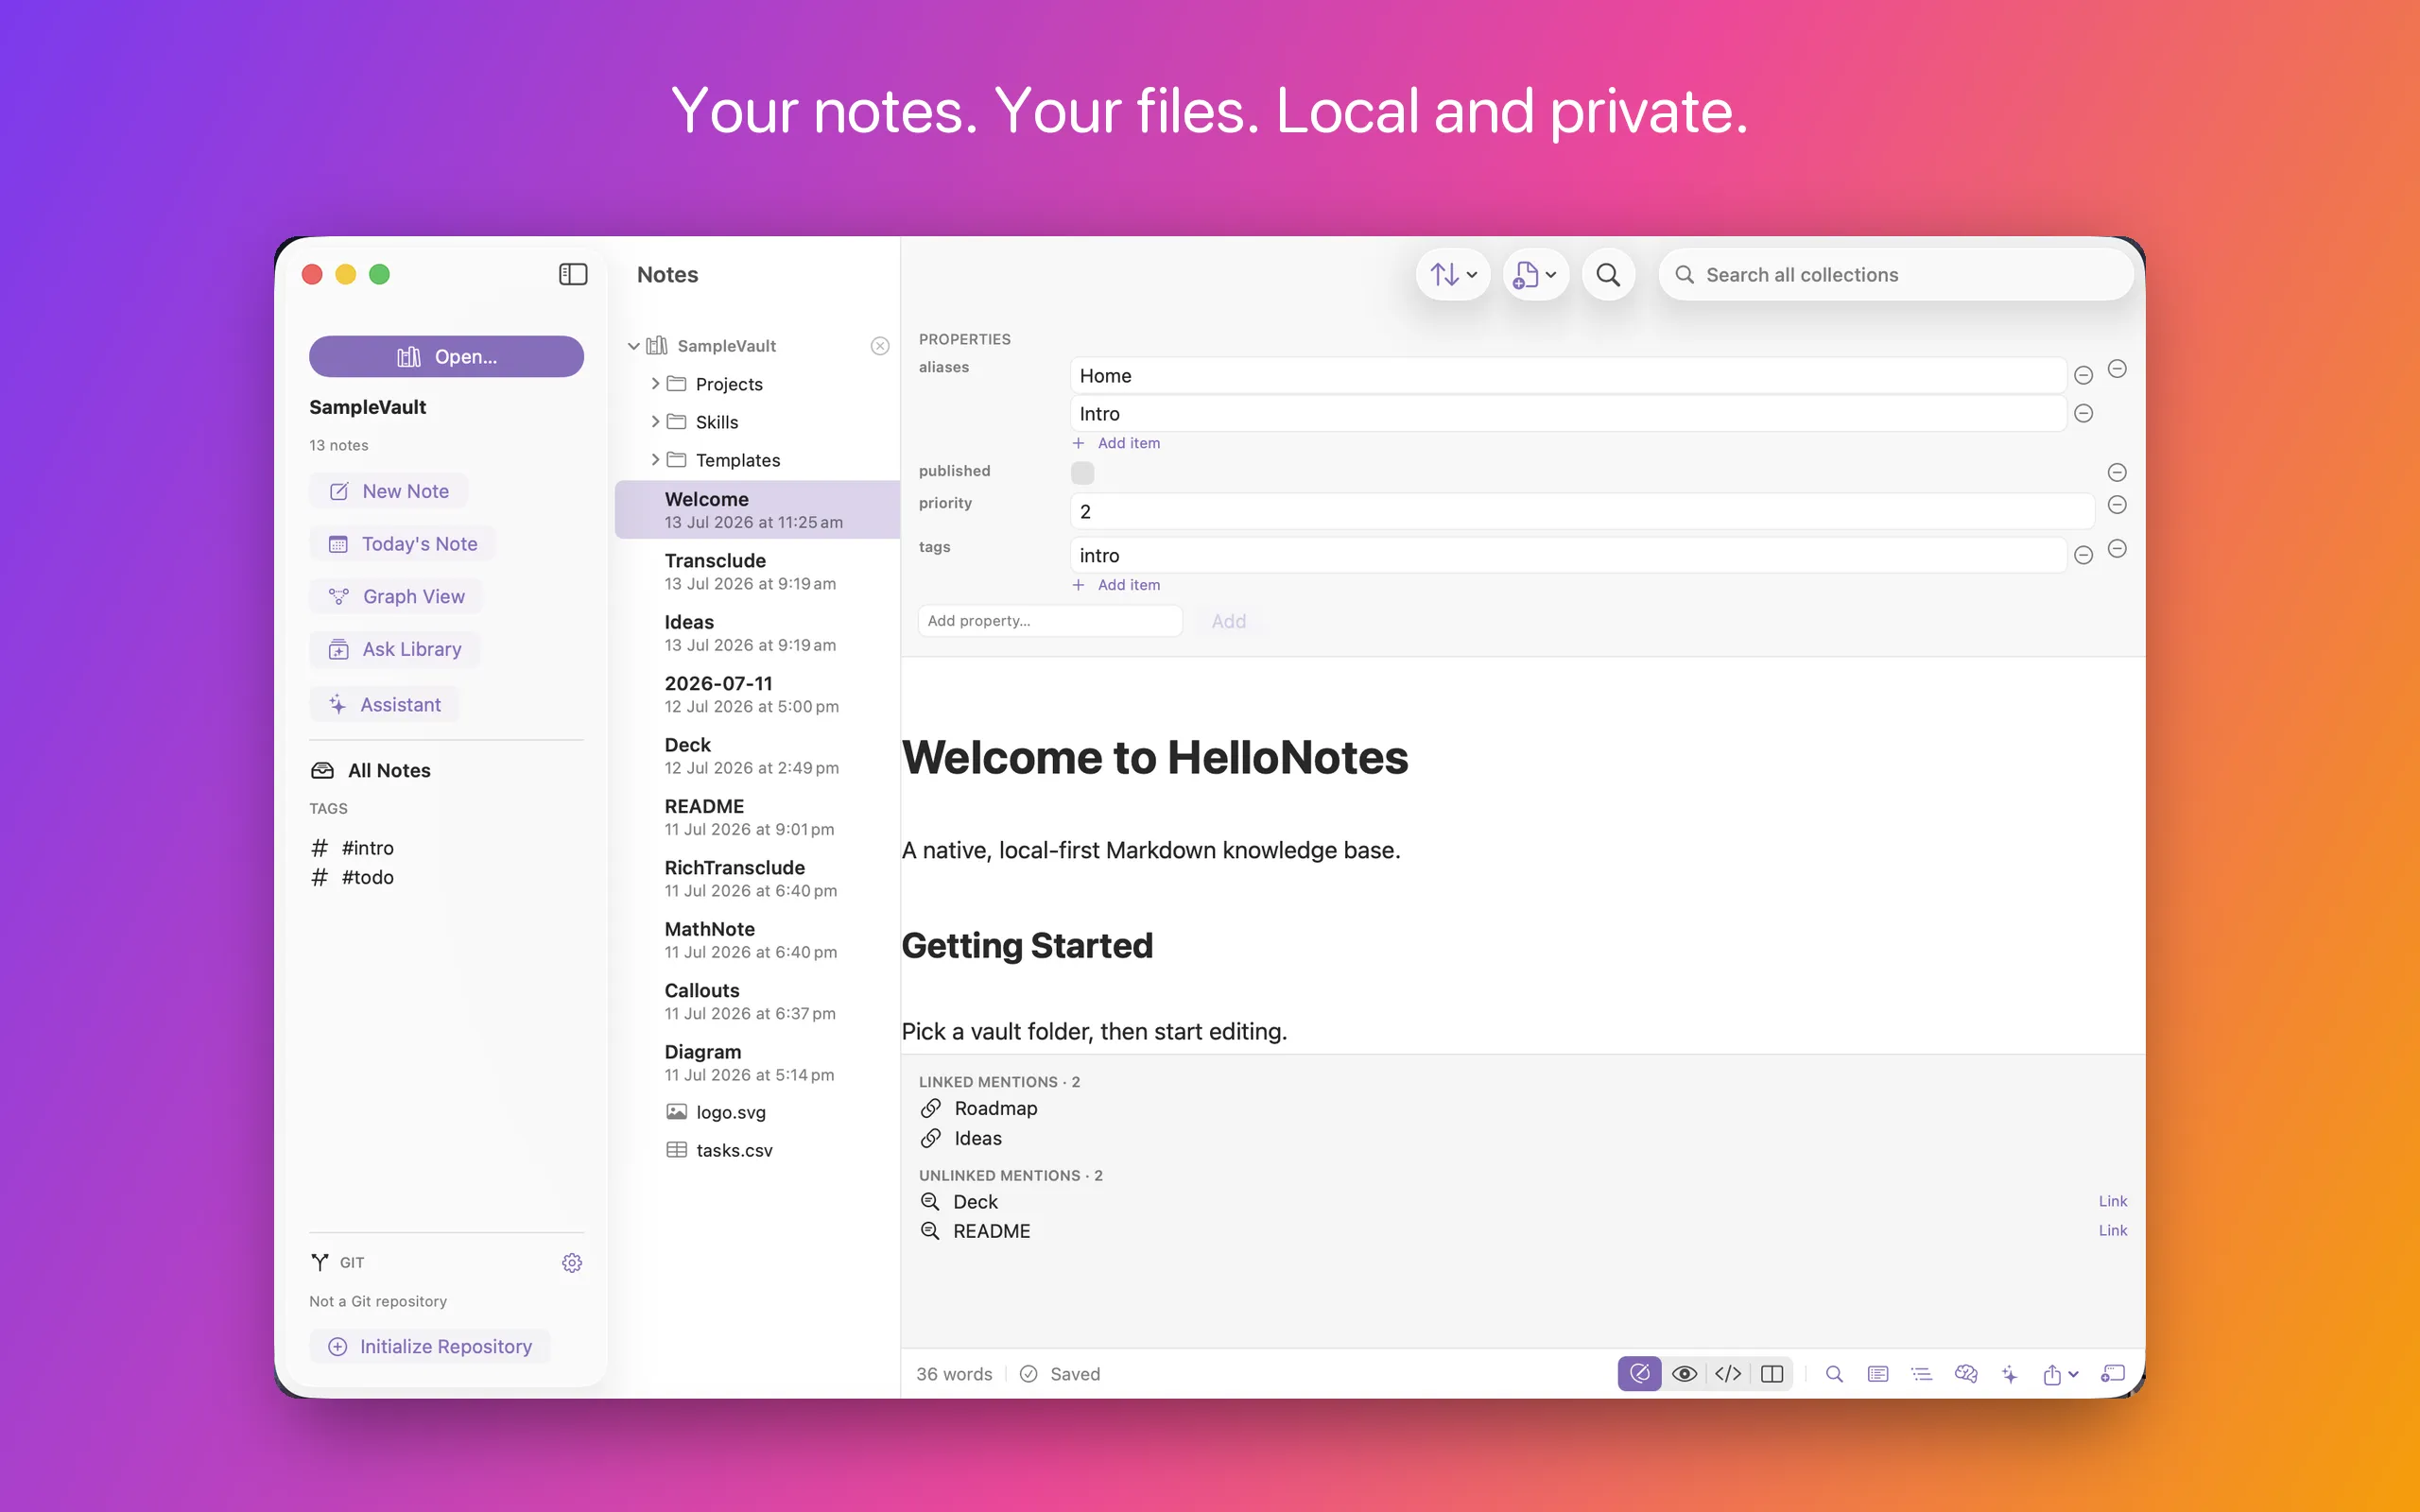Screen dimensions: 2420x1512
Task: Open the Diagram note
Action: click(x=757, y=1063)
